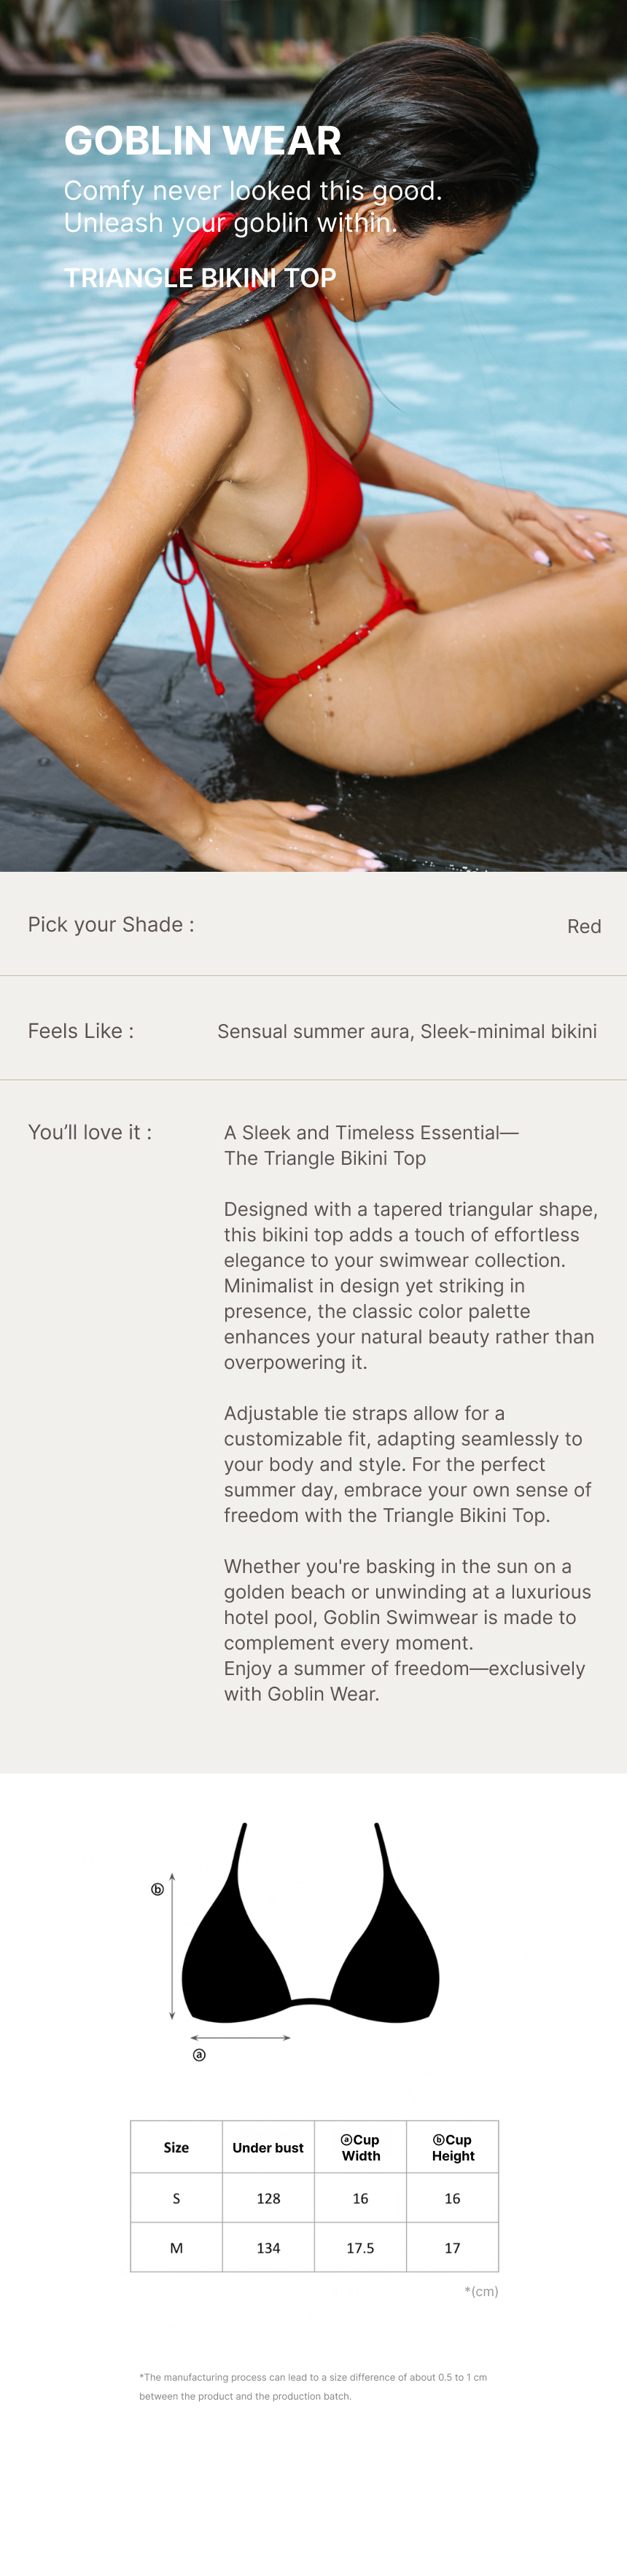Click the TRIANGLE BIKINI TOP title
Screen dimensions: 627x2576
[200, 278]
